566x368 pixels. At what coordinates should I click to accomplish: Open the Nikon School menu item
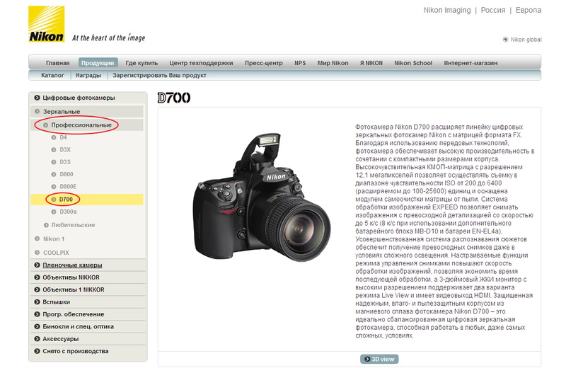pos(413,63)
